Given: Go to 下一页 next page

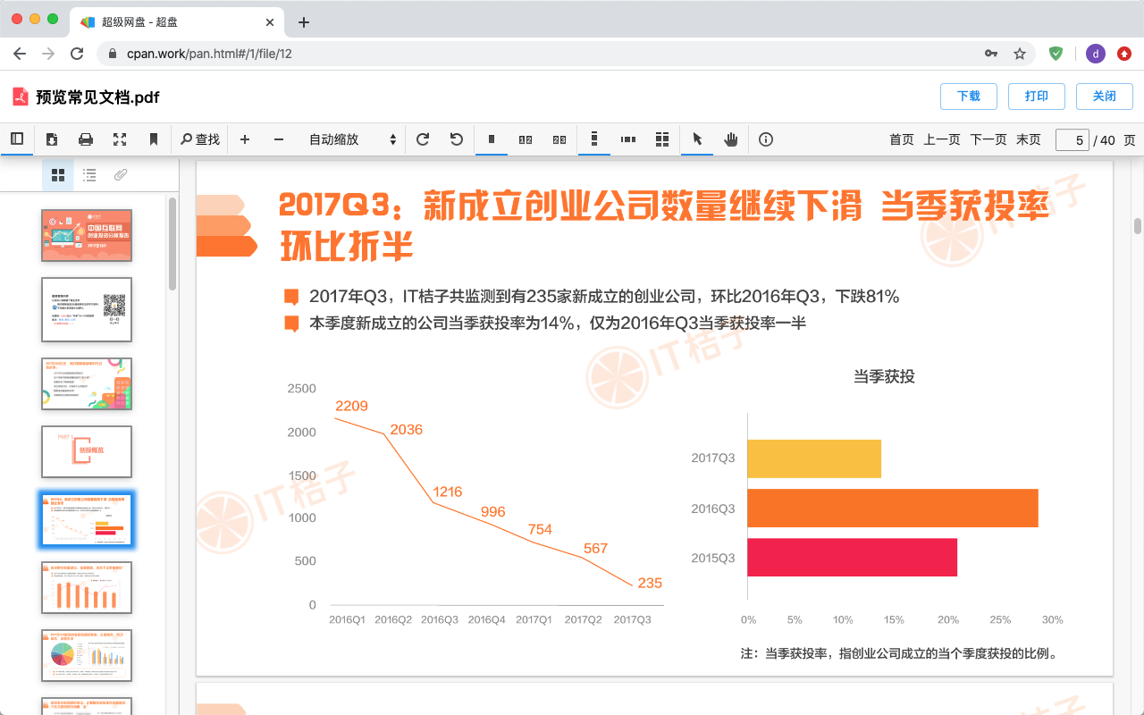Looking at the screenshot, I should (x=988, y=139).
